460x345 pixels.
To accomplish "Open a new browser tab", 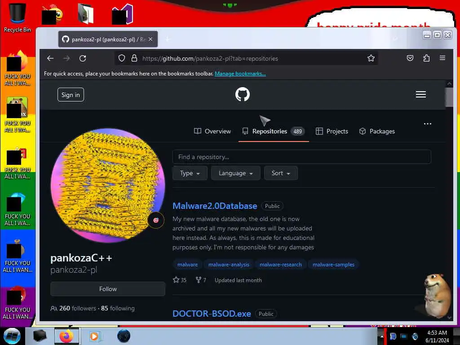I will coord(168,39).
